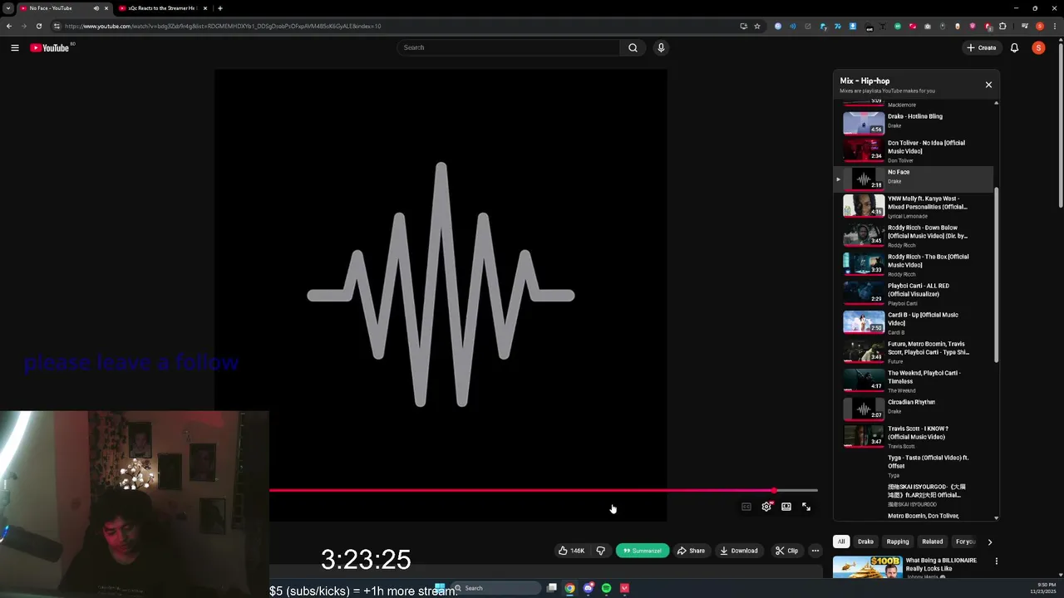The image size is (1064, 598).
Task: Click the green Summarize button
Action: tap(643, 551)
